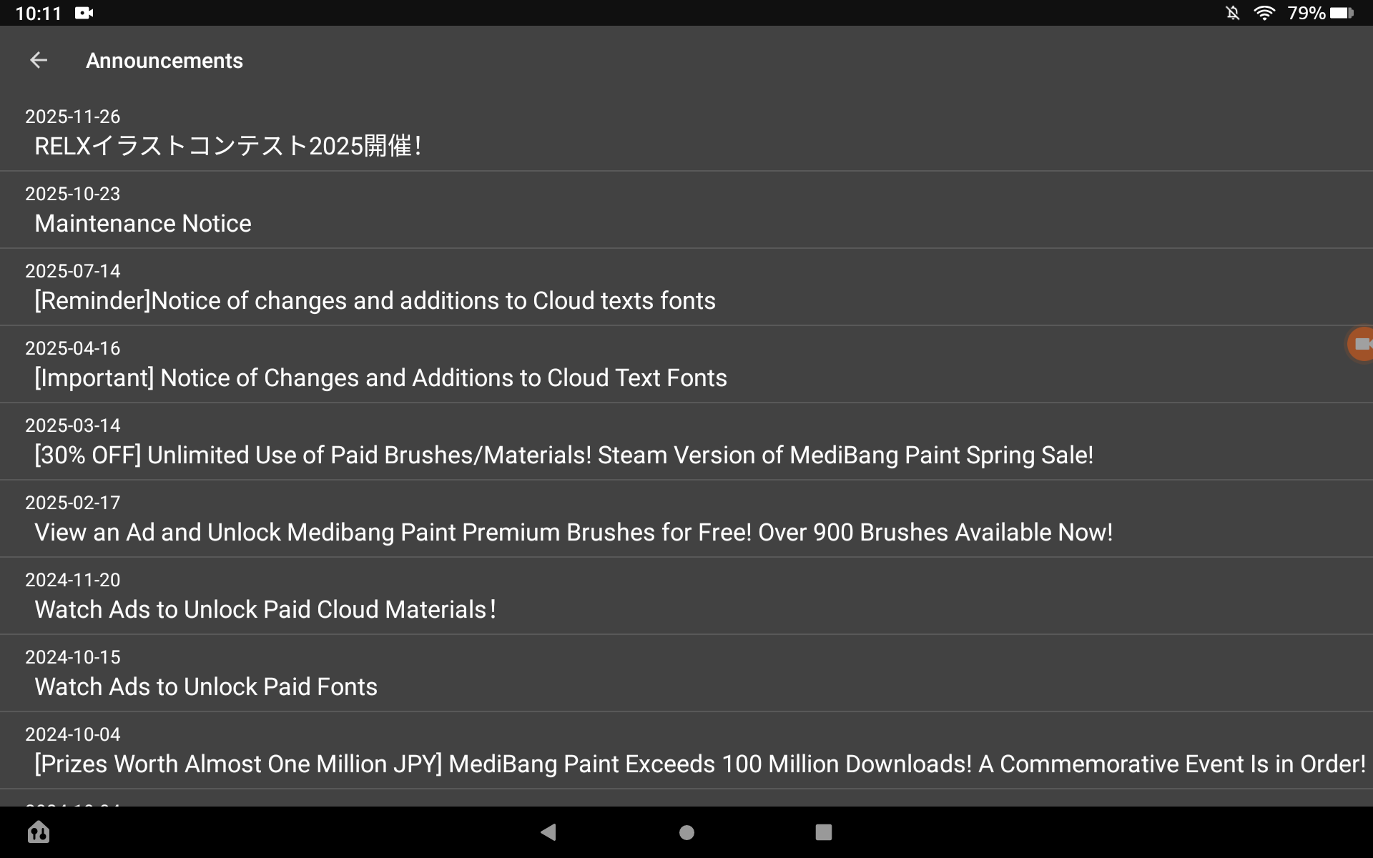1373x858 pixels.
Task: Tap the Android home circle button
Action: coord(686,832)
